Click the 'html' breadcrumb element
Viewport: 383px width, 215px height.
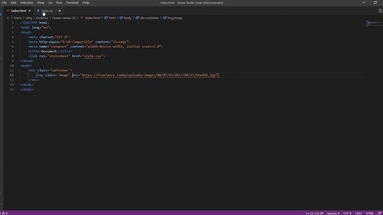(x=112, y=18)
